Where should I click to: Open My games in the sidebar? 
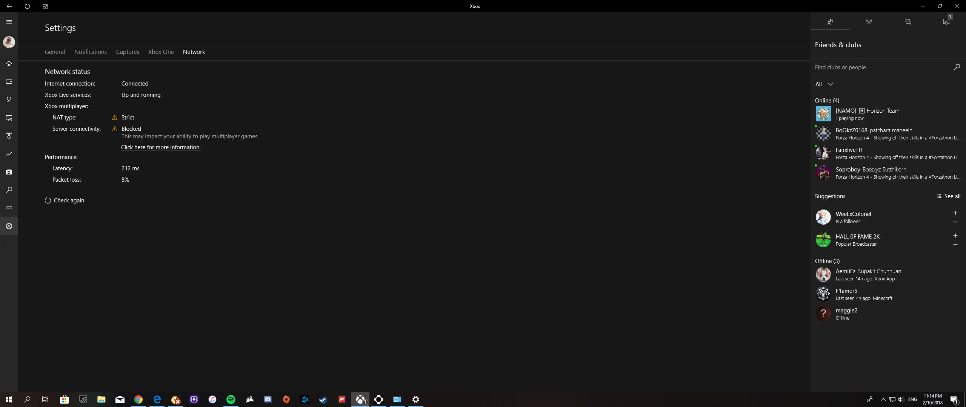9,81
